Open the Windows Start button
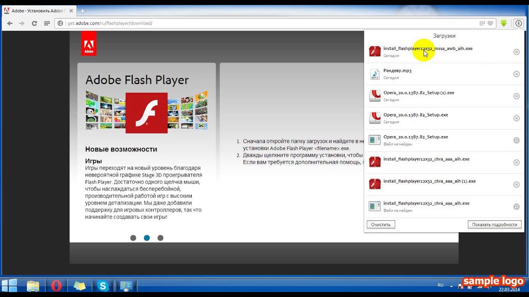Viewport: 529px width, 297px height. 10,285
